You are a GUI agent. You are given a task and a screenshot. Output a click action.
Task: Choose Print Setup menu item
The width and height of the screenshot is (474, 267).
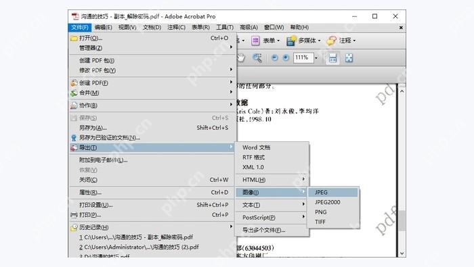tap(152, 205)
